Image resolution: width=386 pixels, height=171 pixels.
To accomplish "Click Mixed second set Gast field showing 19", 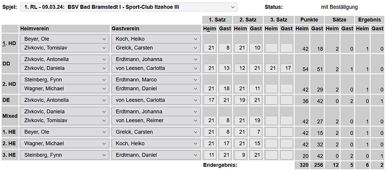I will 256,120.
